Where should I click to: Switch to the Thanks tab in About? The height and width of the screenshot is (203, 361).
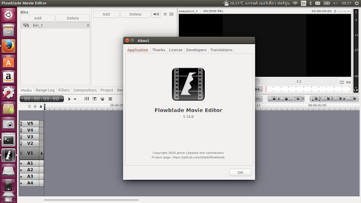pos(159,50)
